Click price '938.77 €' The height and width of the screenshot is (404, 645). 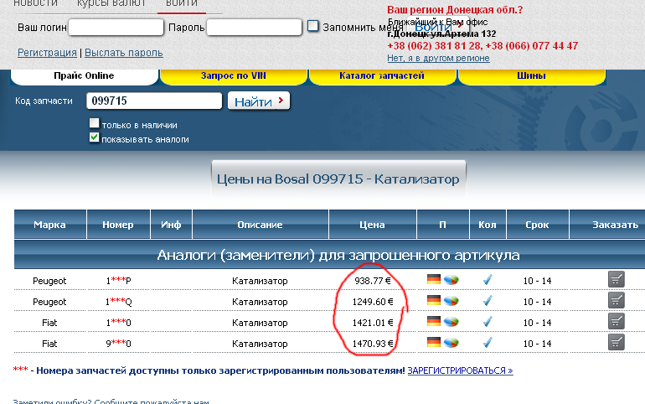(x=373, y=281)
